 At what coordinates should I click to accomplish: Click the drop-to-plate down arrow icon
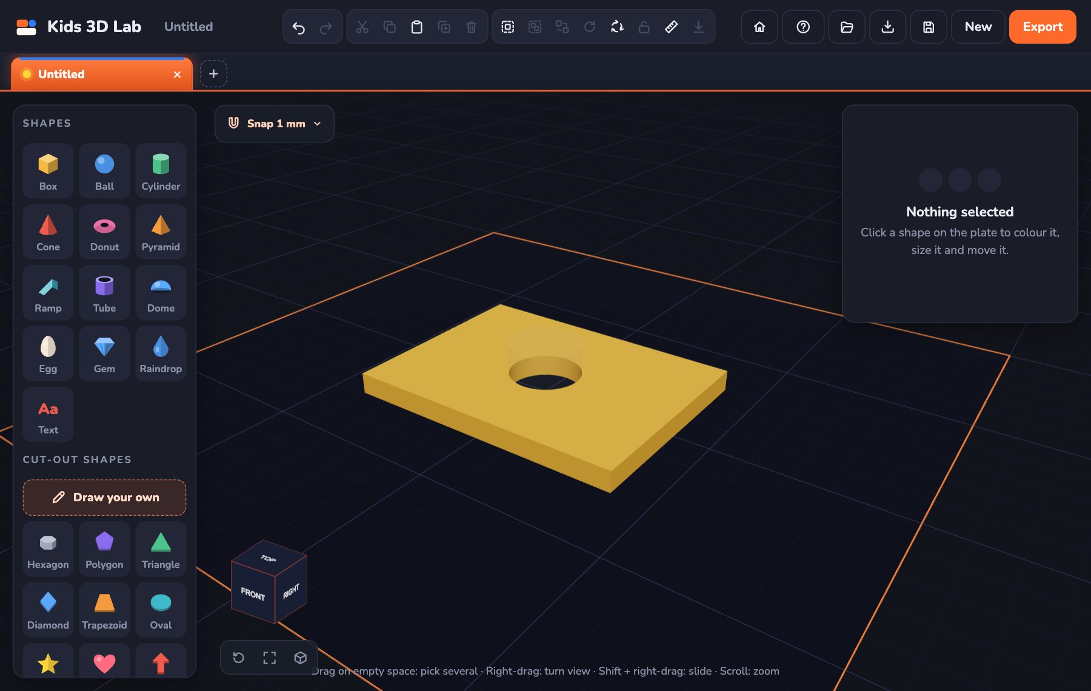(699, 27)
